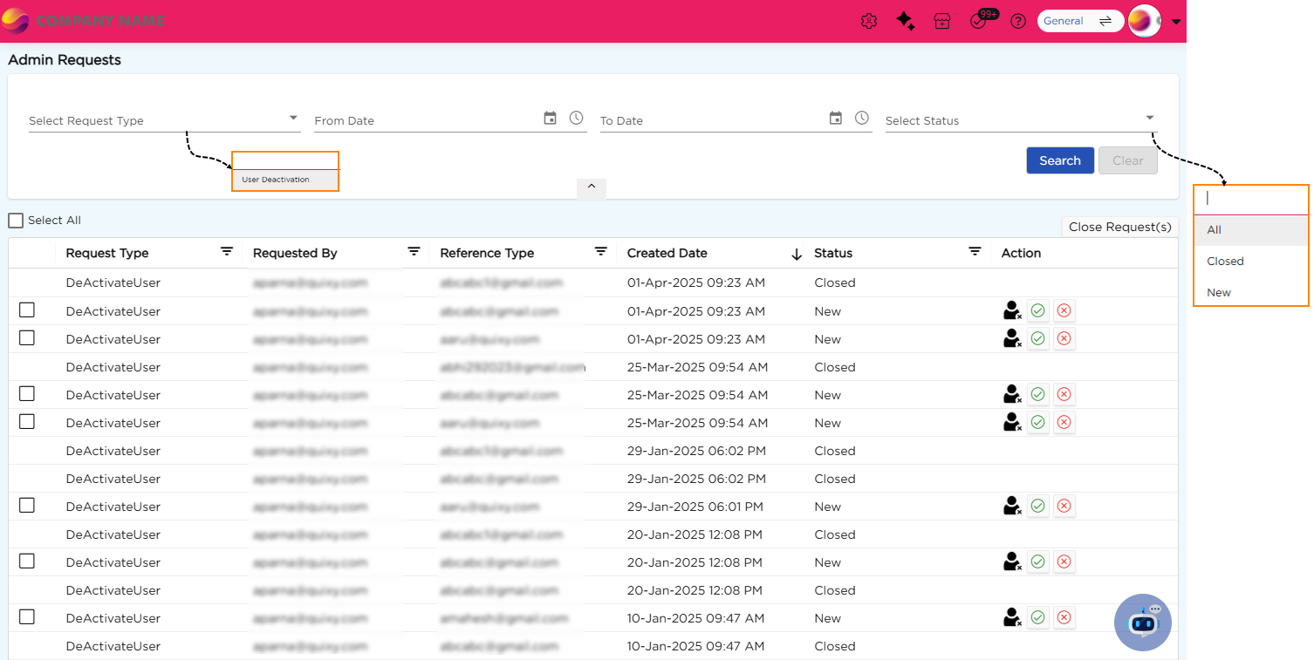Click the AI sparkle icon in header
Screen dimensions: 1314x660
pos(906,22)
